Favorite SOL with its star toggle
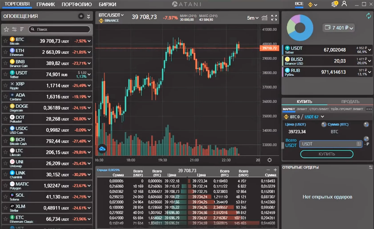Image resolution: width=374 pixels, height=229 pixels. [x=5, y=197]
